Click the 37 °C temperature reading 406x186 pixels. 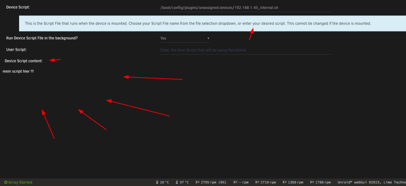(184, 182)
